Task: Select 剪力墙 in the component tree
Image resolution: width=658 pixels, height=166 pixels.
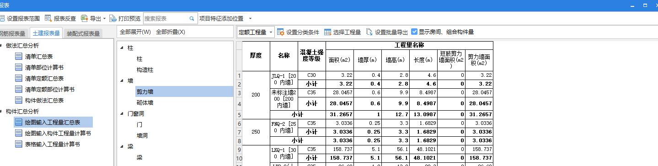Action: click(x=144, y=91)
